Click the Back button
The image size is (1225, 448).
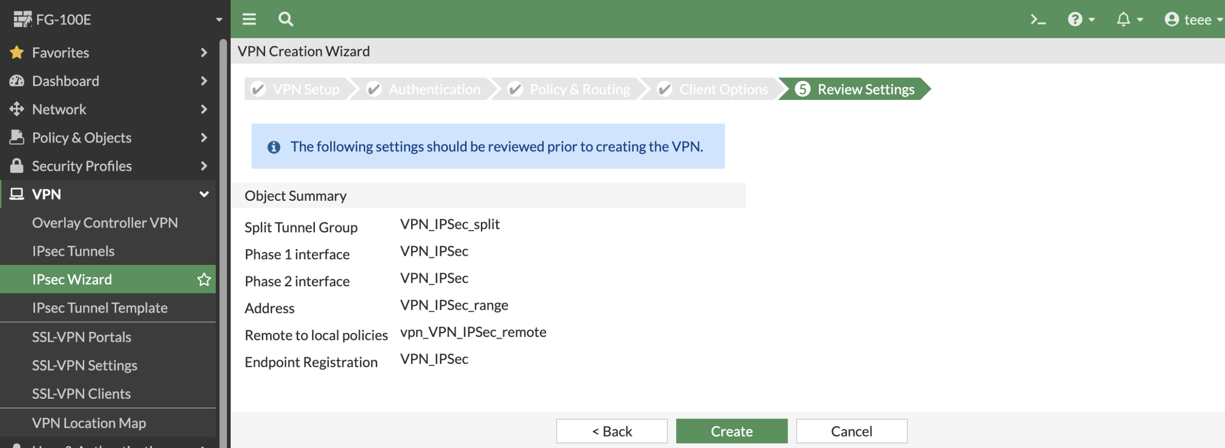[x=612, y=431]
